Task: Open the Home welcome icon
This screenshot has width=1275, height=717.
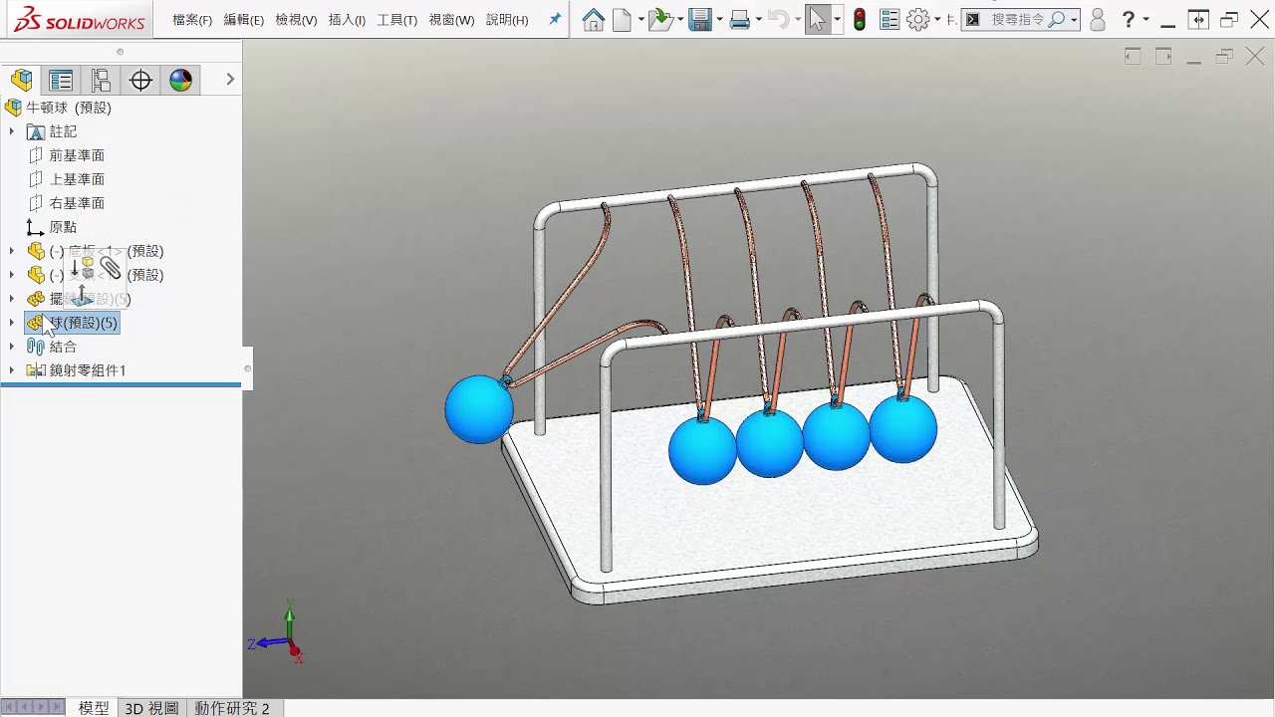Action: point(594,20)
